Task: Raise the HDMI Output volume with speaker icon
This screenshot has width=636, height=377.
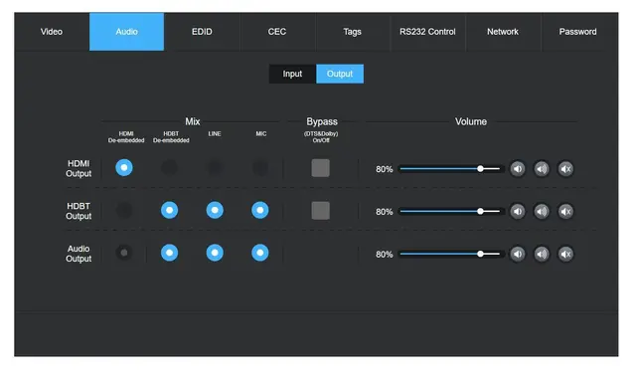Action: pyautogui.click(x=542, y=169)
